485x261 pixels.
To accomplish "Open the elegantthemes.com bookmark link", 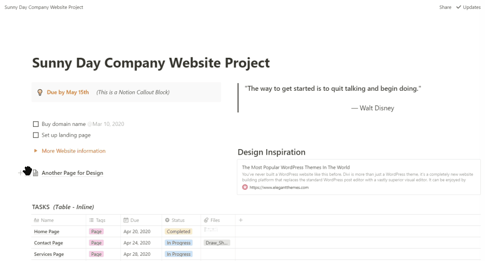I will pos(279,187).
